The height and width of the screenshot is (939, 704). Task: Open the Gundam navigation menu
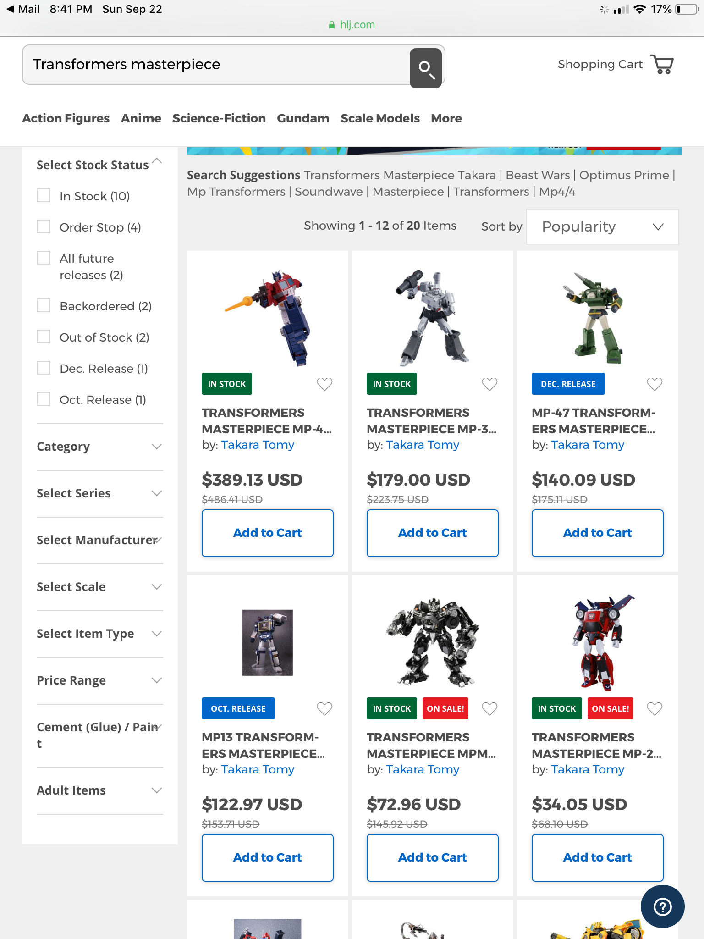[x=303, y=118]
